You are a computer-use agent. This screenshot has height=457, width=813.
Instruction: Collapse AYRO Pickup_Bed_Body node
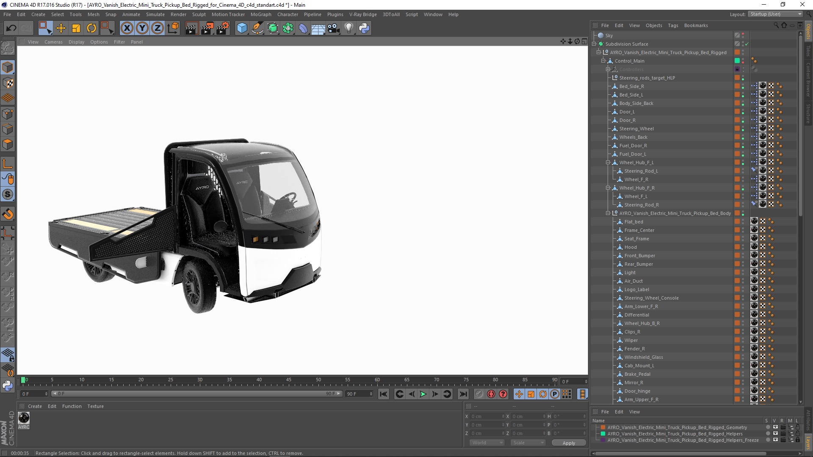(x=608, y=213)
